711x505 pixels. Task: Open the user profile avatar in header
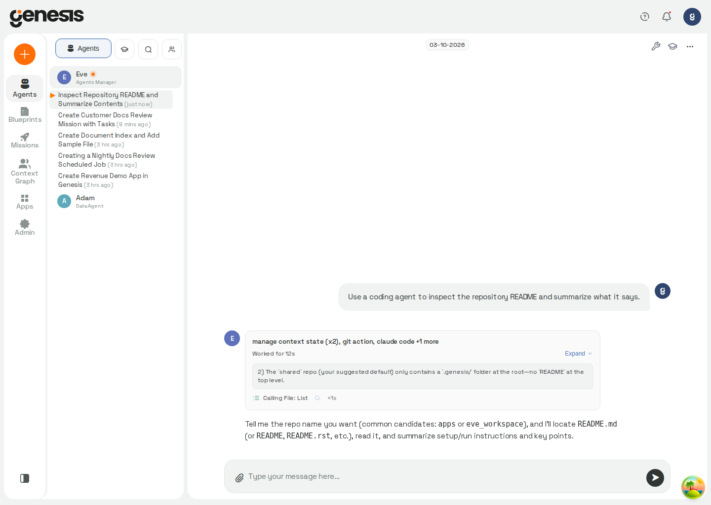692,17
